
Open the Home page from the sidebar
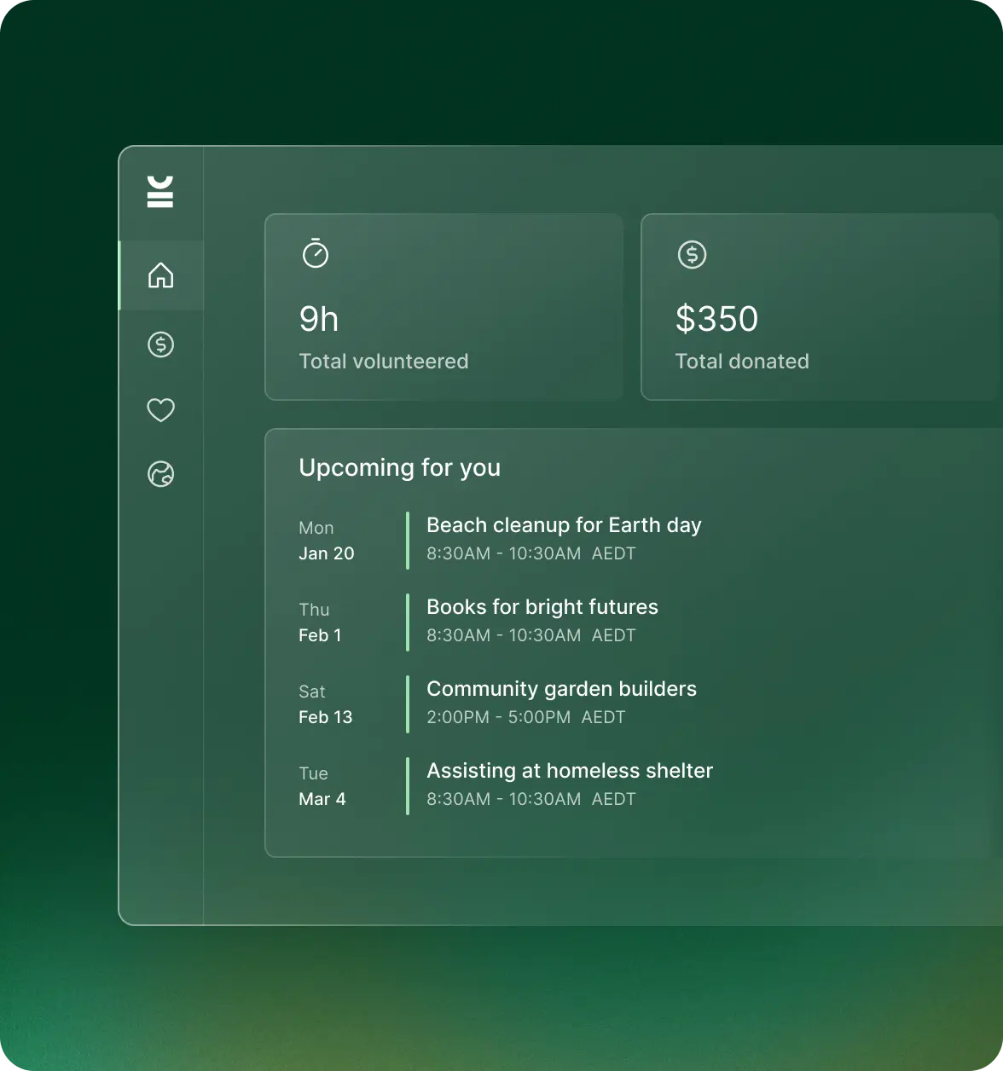[x=160, y=275]
